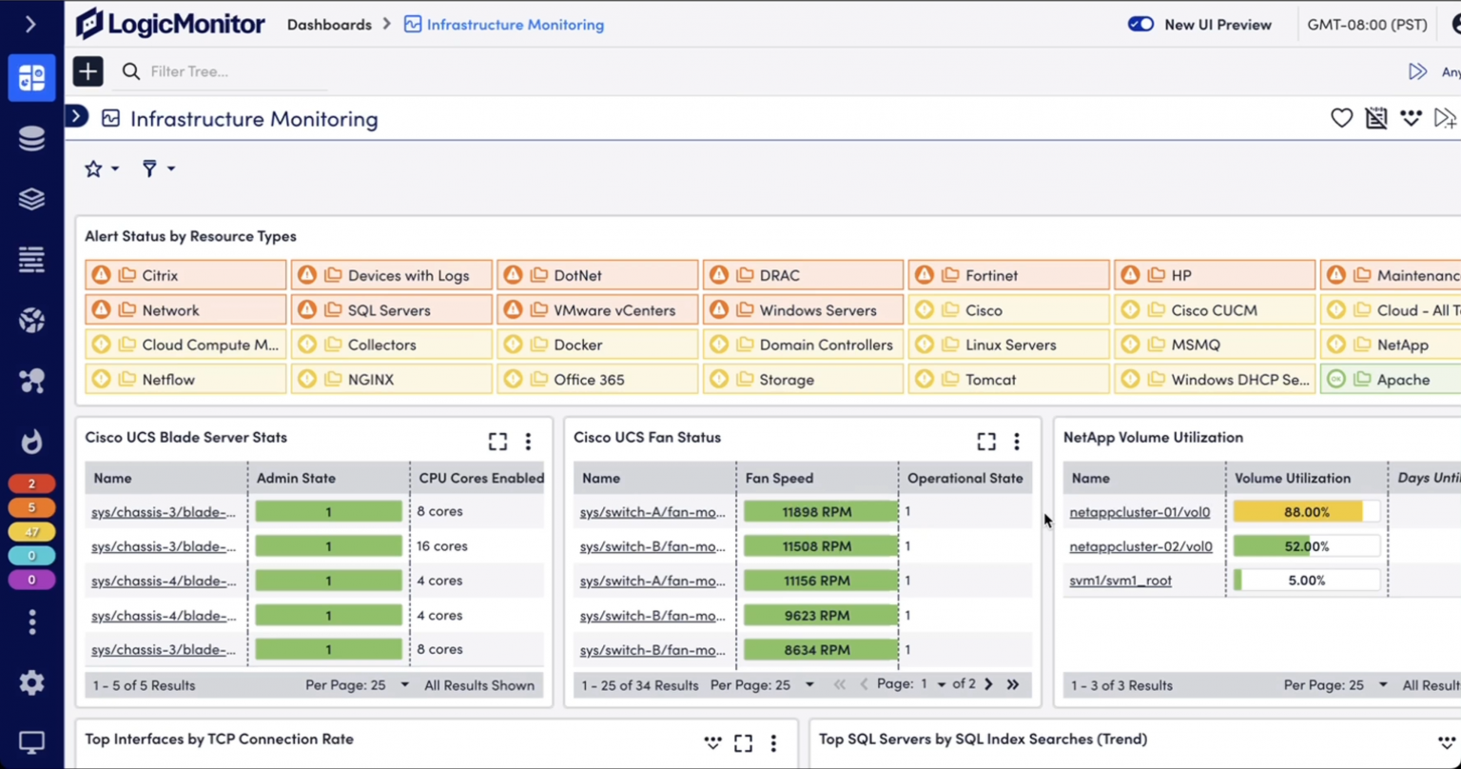Click the Windows Servers alert status tile

click(x=803, y=309)
